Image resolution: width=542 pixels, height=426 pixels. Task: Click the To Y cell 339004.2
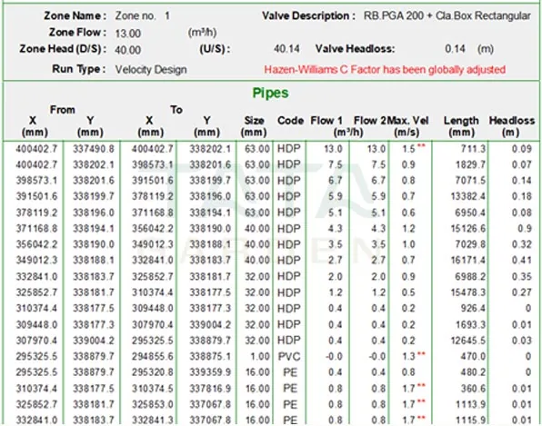click(x=210, y=324)
